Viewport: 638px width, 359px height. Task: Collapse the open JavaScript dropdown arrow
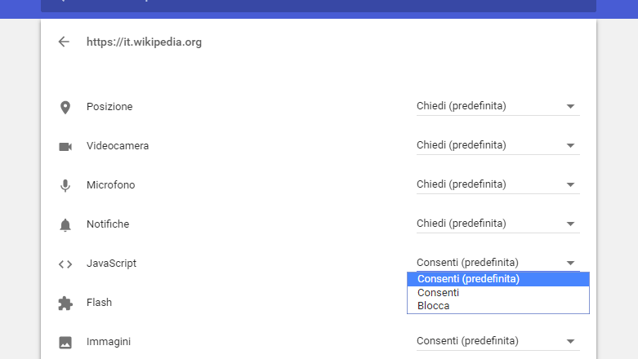click(x=570, y=263)
